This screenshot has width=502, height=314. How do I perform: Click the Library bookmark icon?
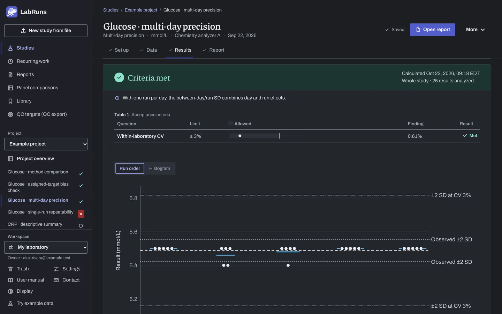pos(10,101)
